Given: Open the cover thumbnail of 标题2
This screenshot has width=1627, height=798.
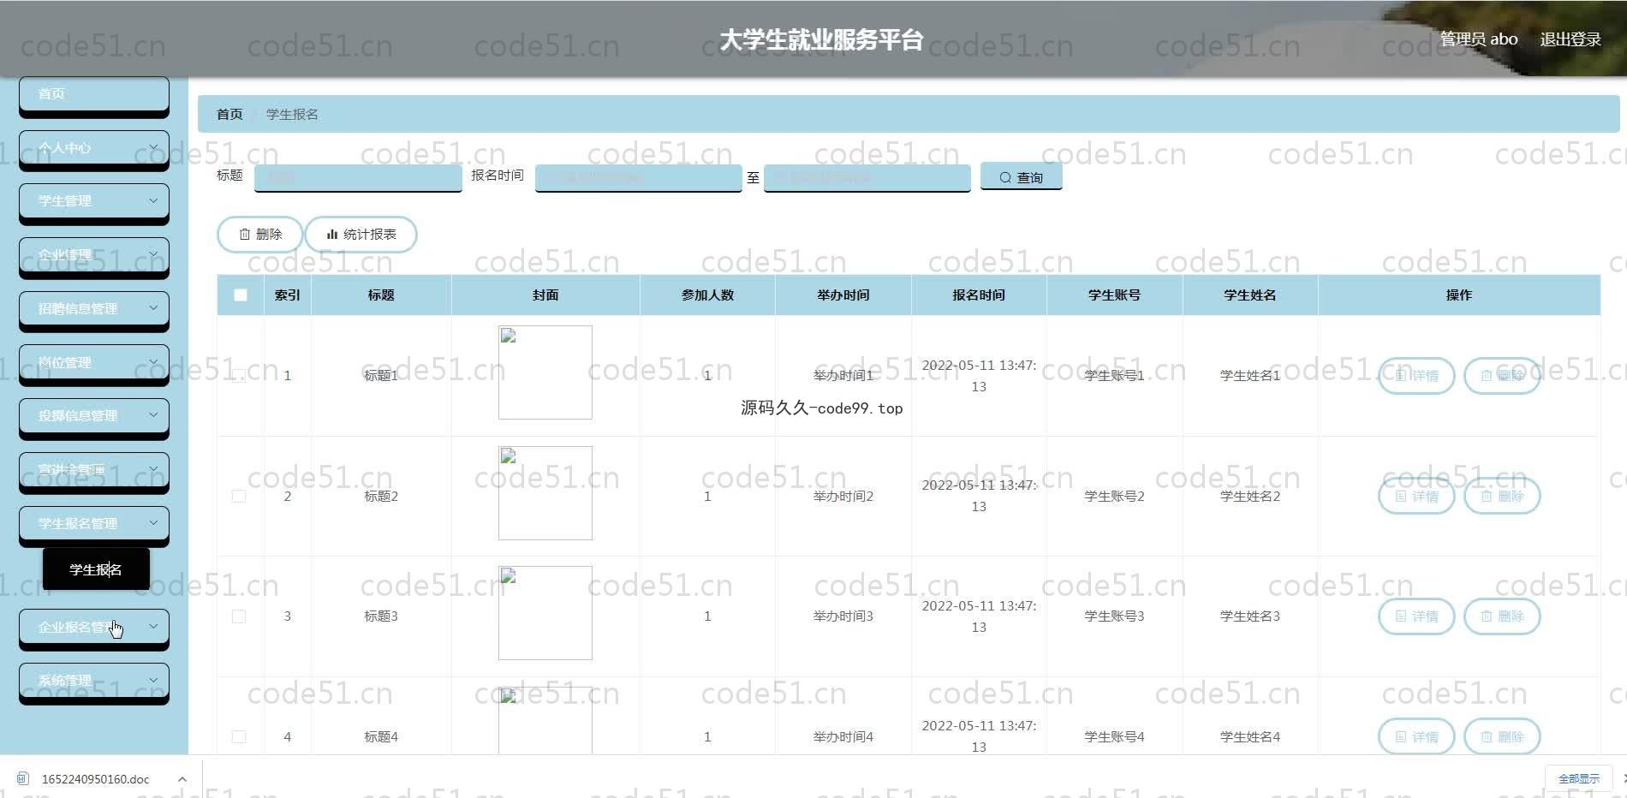Looking at the screenshot, I should [x=545, y=493].
